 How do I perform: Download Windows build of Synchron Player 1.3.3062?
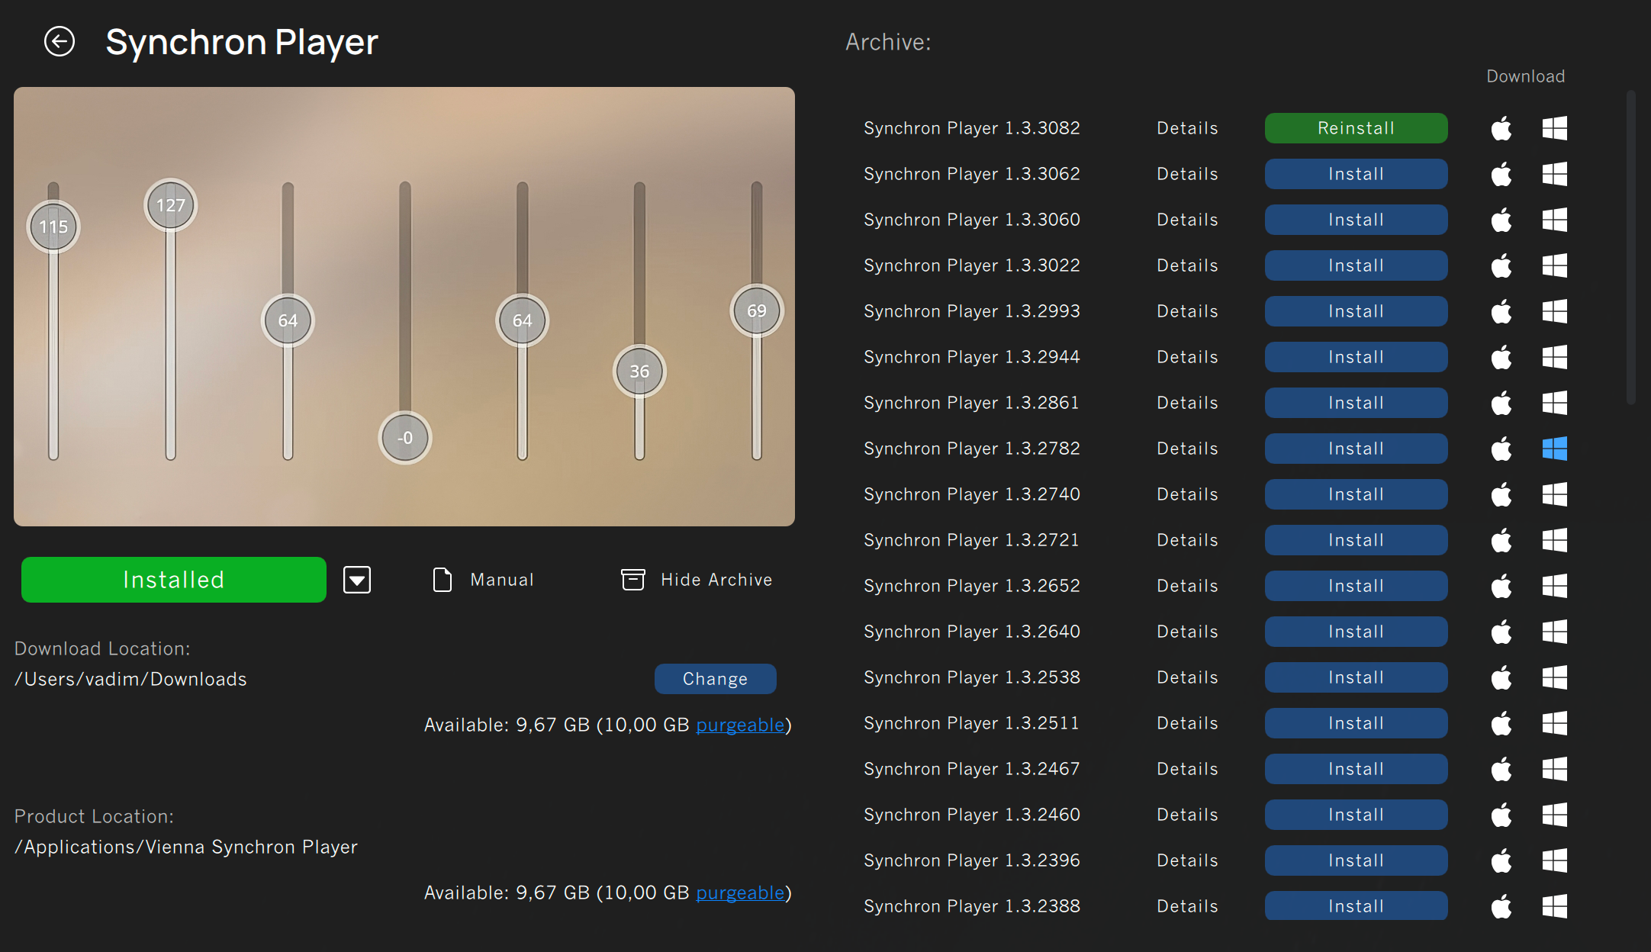1555,174
